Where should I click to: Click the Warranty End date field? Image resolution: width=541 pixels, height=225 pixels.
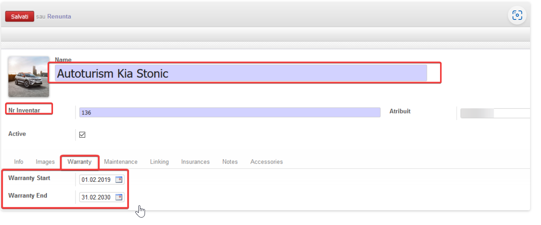97,197
